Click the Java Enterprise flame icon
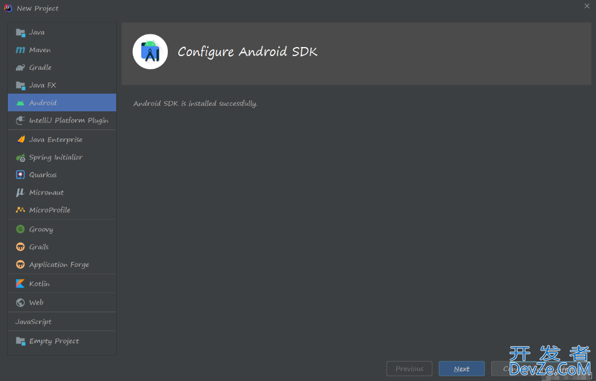The height and width of the screenshot is (381, 596). click(20, 140)
